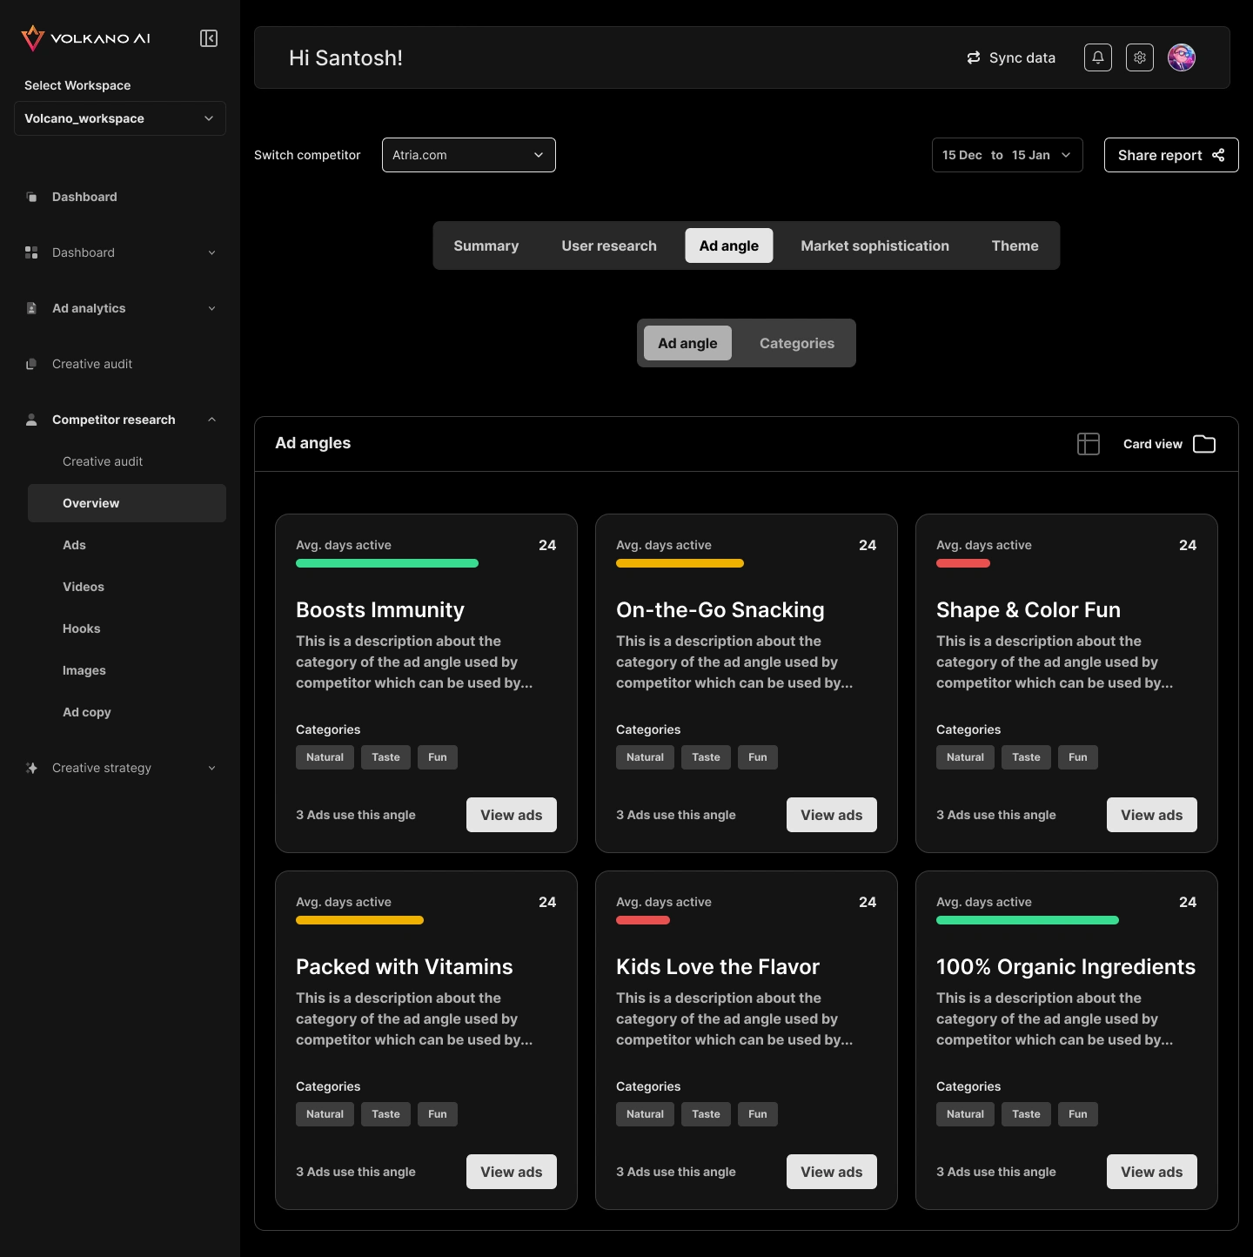This screenshot has height=1257, width=1253.
Task: Select the Ad angle main tab
Action: (x=729, y=245)
